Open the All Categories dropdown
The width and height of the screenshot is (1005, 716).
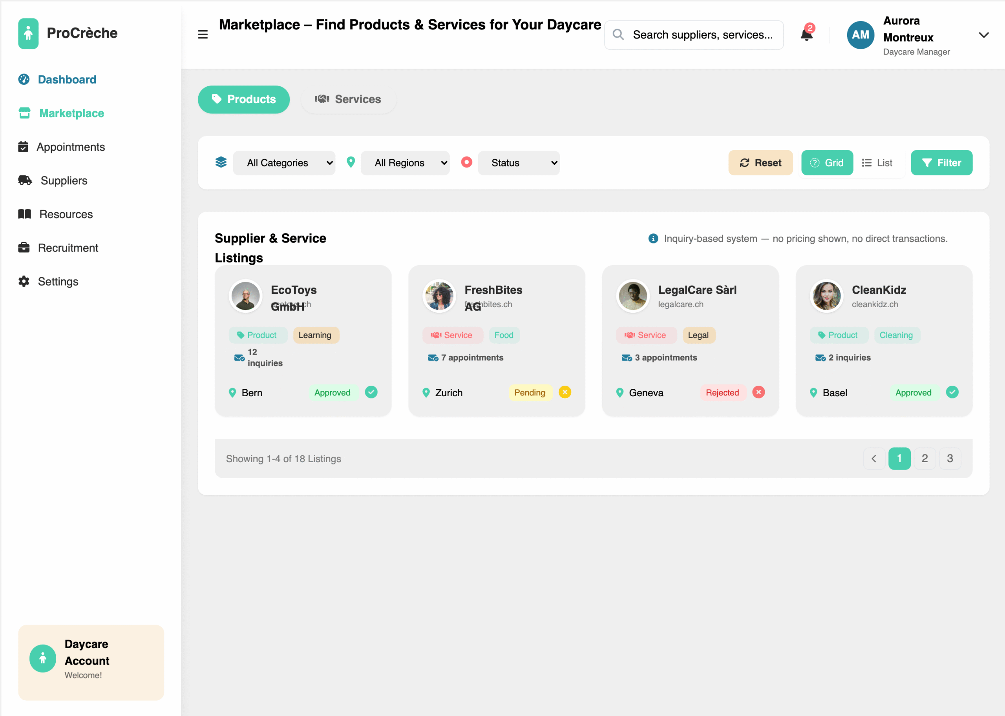[284, 163]
